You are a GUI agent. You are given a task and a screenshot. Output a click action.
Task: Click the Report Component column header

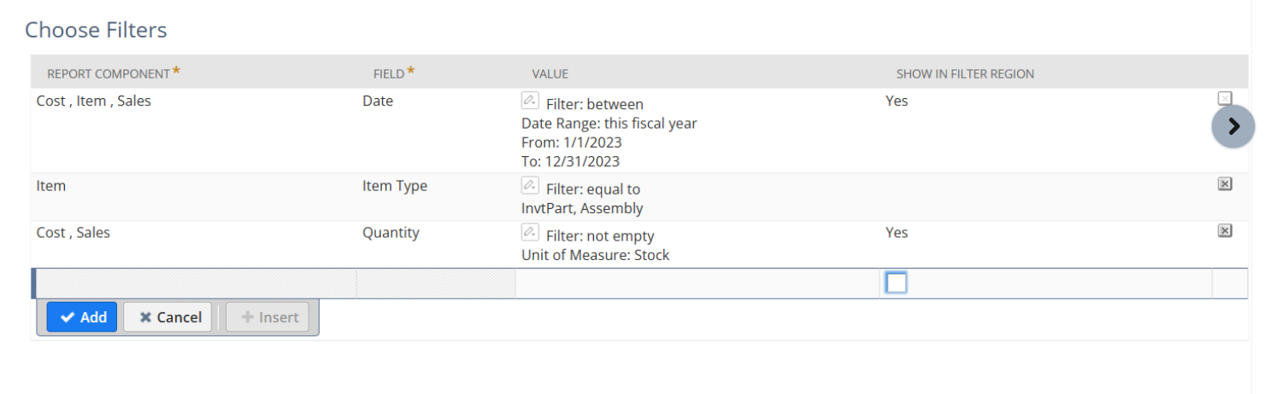pos(109,74)
